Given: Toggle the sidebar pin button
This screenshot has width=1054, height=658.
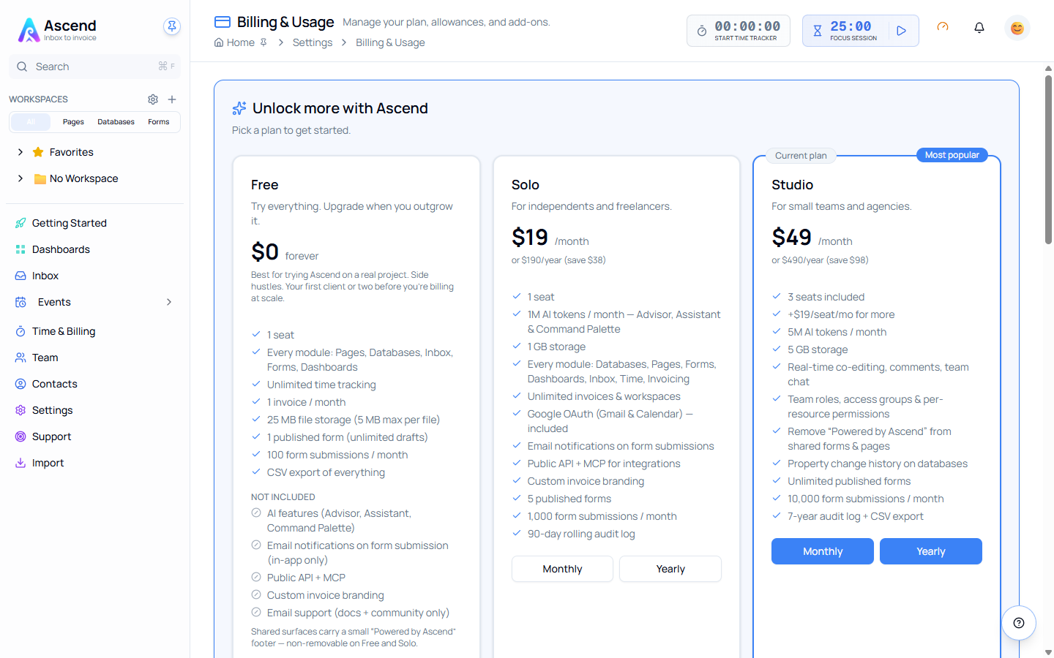Looking at the screenshot, I should click(172, 26).
